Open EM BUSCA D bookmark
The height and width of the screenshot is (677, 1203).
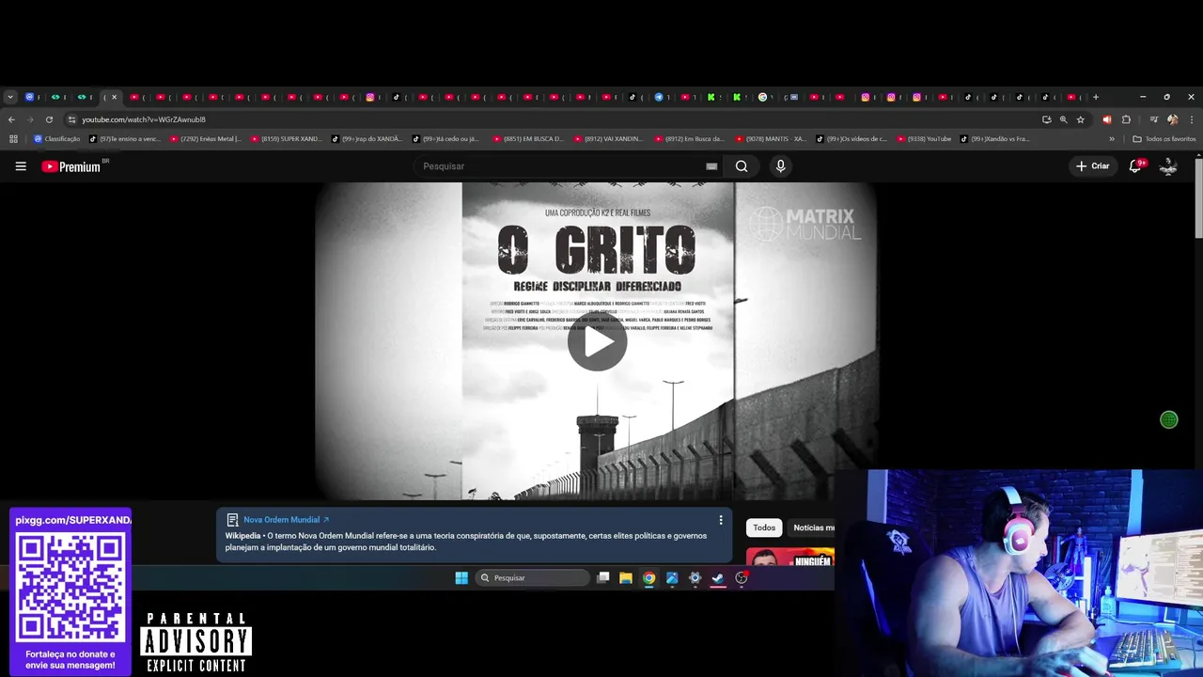coord(529,139)
